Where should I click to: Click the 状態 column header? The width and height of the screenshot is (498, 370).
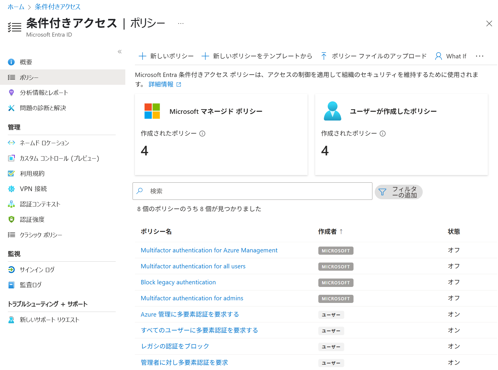pos(454,231)
